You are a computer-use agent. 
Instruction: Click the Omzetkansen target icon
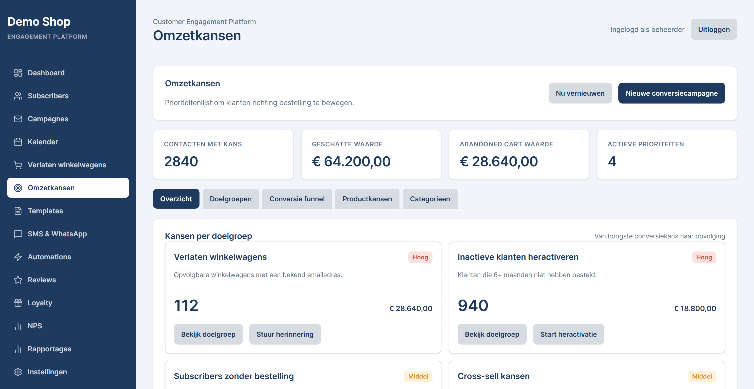pyautogui.click(x=18, y=188)
